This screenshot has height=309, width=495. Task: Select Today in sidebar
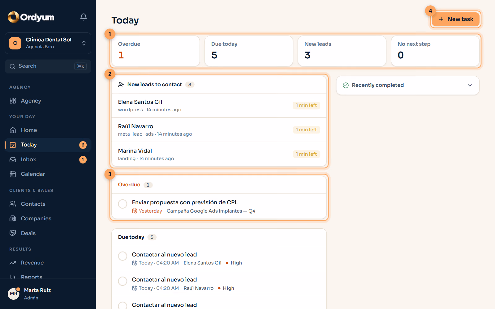point(48,145)
